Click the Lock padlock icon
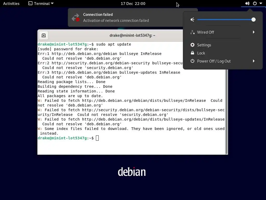This screenshot has width=266, height=200. pyautogui.click(x=192, y=53)
